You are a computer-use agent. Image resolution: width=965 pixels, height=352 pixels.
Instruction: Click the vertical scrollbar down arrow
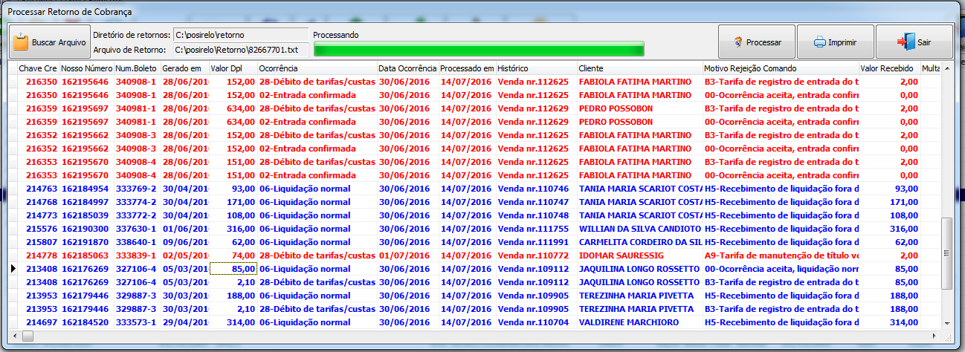(x=946, y=323)
